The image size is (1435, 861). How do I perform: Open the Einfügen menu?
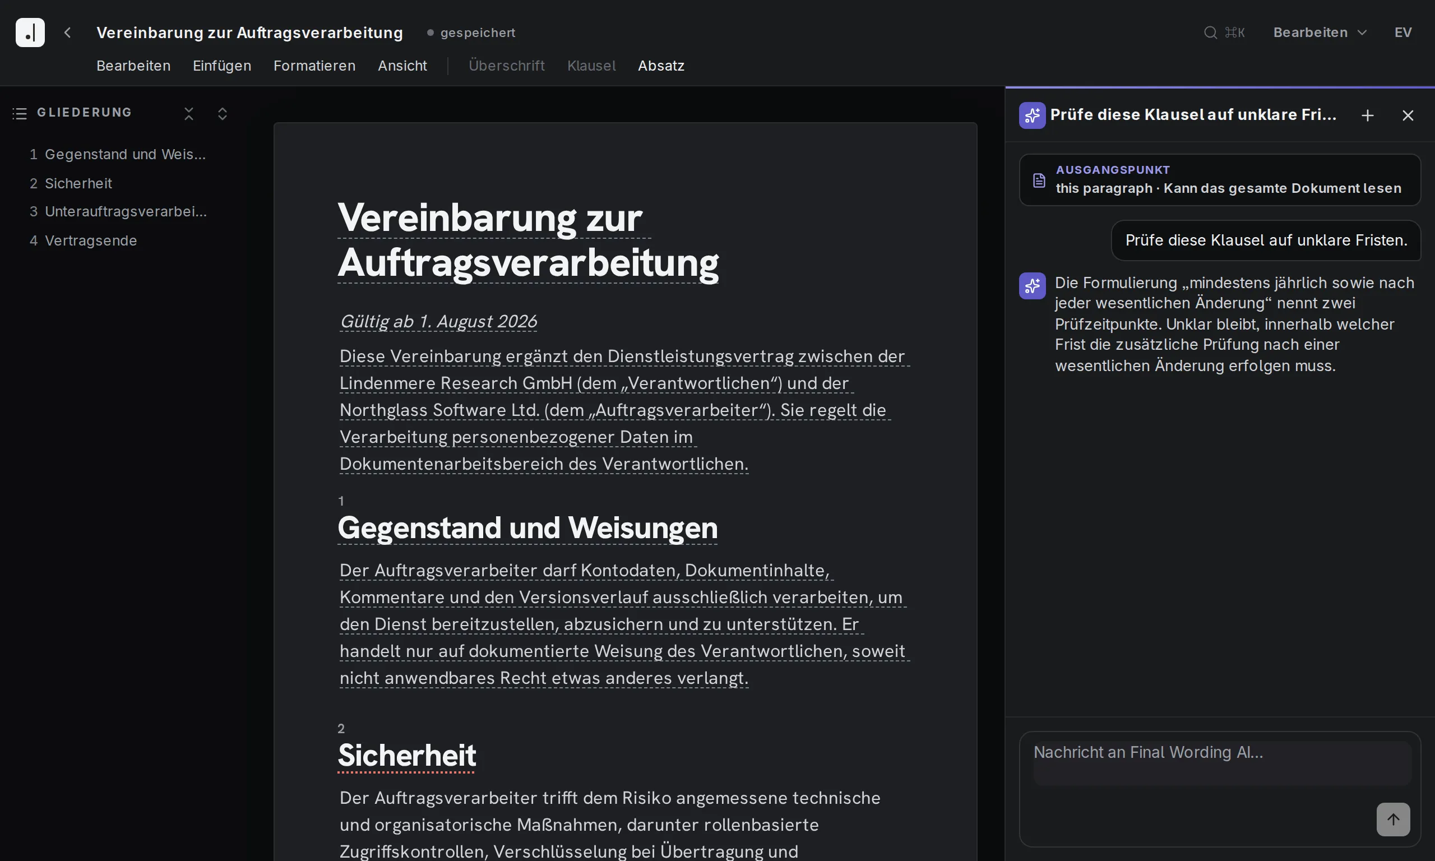tap(222, 66)
